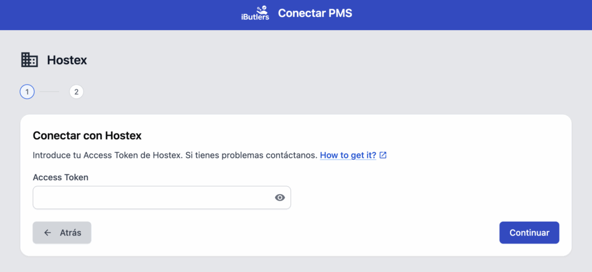Image resolution: width=592 pixels, height=272 pixels.
Task: Click the "Access Token" field label
Action: [61, 177]
